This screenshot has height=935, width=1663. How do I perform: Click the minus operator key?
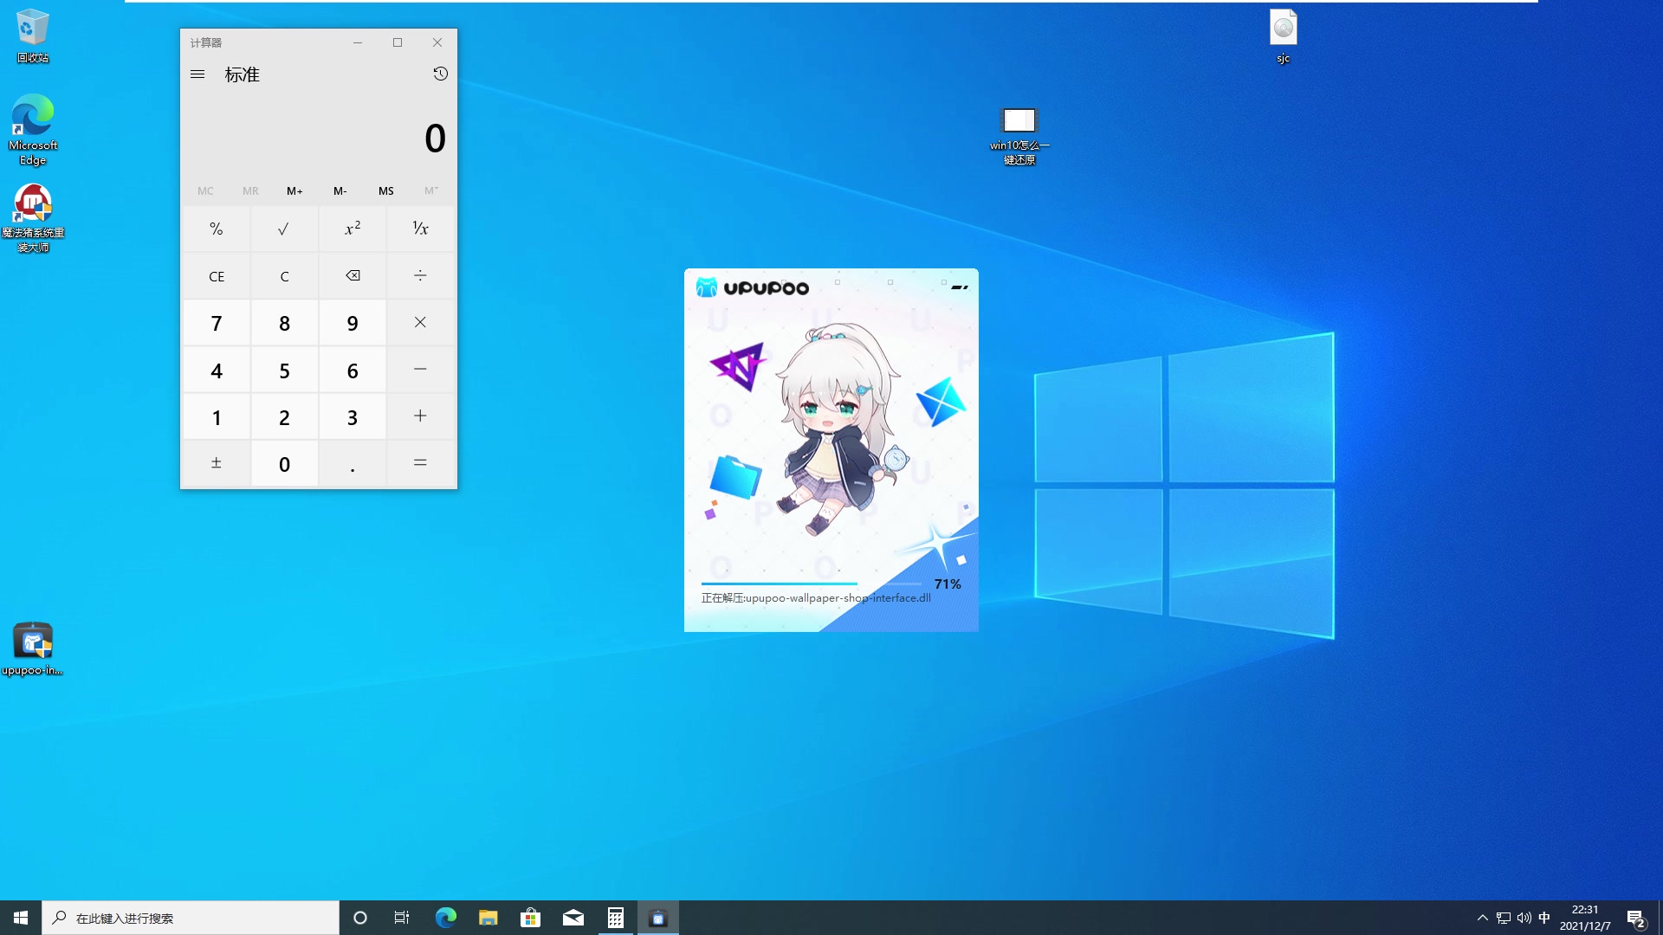(420, 370)
